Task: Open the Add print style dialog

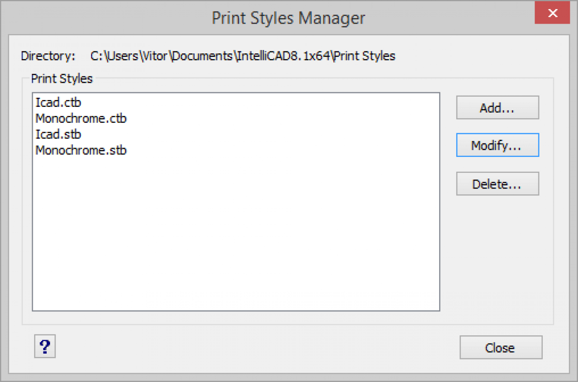Action: (497, 107)
